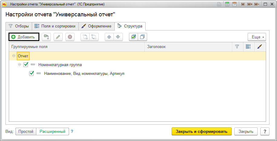Open the calendar icon in title bar

(234, 5)
